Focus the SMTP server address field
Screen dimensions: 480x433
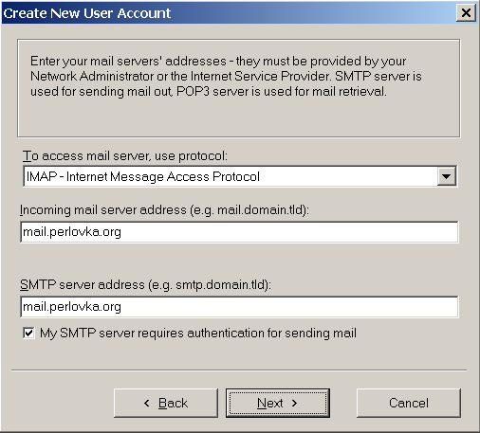point(239,307)
